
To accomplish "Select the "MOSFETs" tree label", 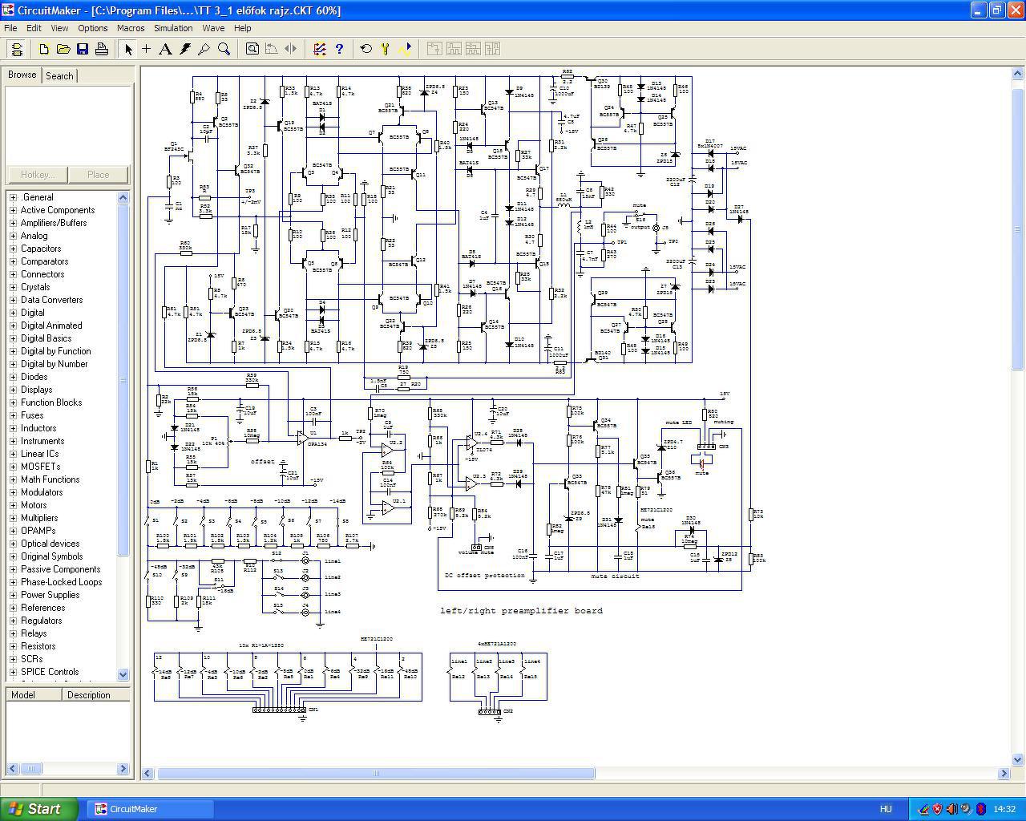I will tap(40, 467).
